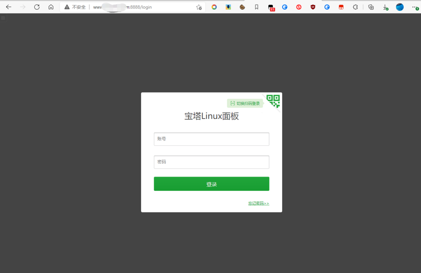The width and height of the screenshot is (421, 273).
Task: Open the user profile avatar
Action: pos(400,7)
